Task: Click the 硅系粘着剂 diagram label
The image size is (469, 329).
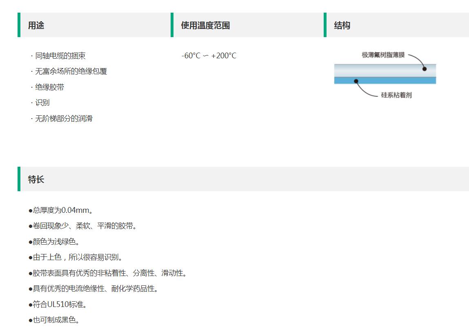Action: coord(396,95)
